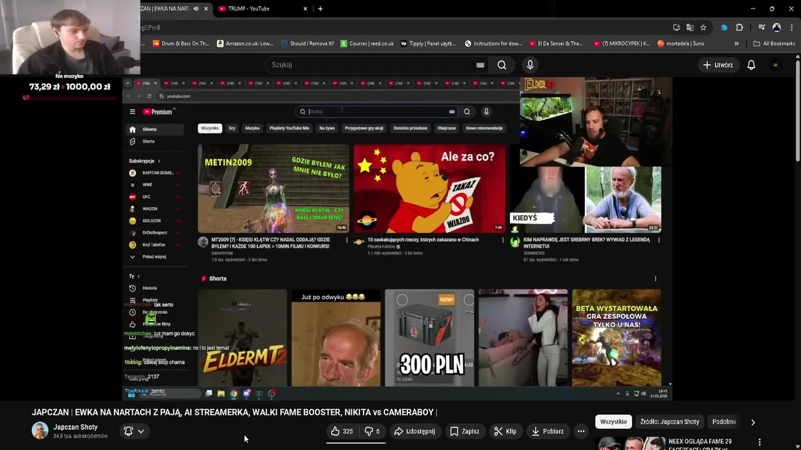Expand the Subskrypcje chevron in the stream
The image size is (801, 450).
click(x=158, y=161)
